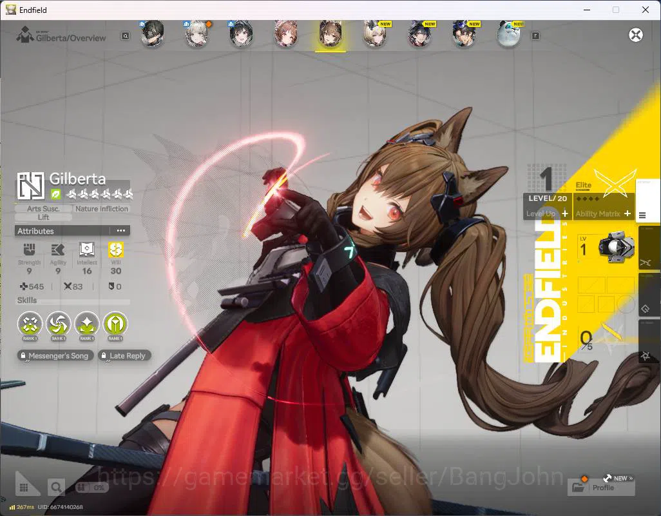Click the equipped LV 1 weapon thumbnail
661x516 pixels.
617,247
